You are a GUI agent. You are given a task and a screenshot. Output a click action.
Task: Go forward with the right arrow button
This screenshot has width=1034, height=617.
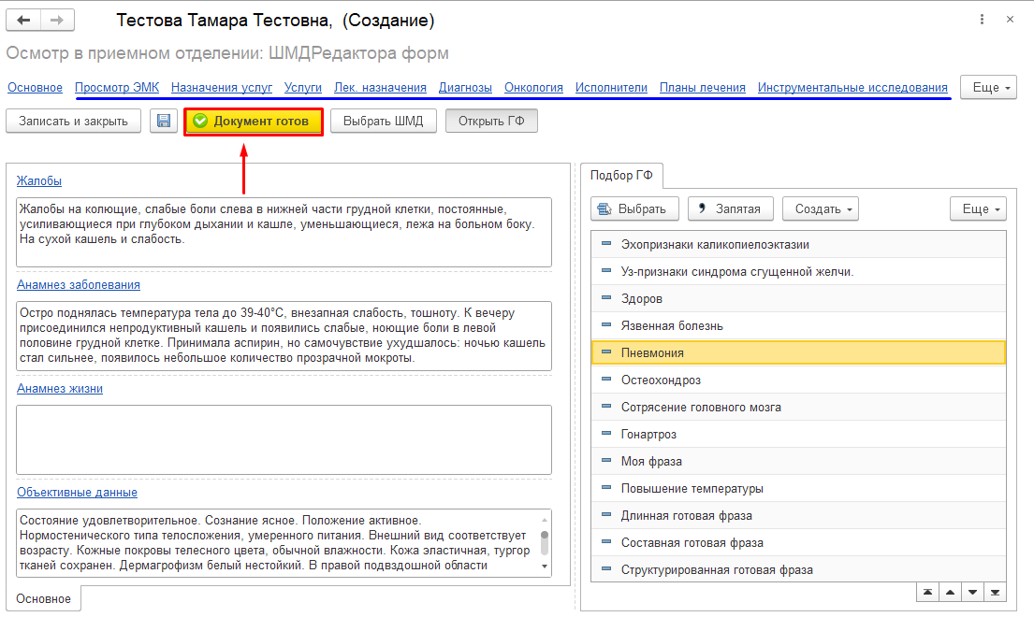click(x=57, y=20)
